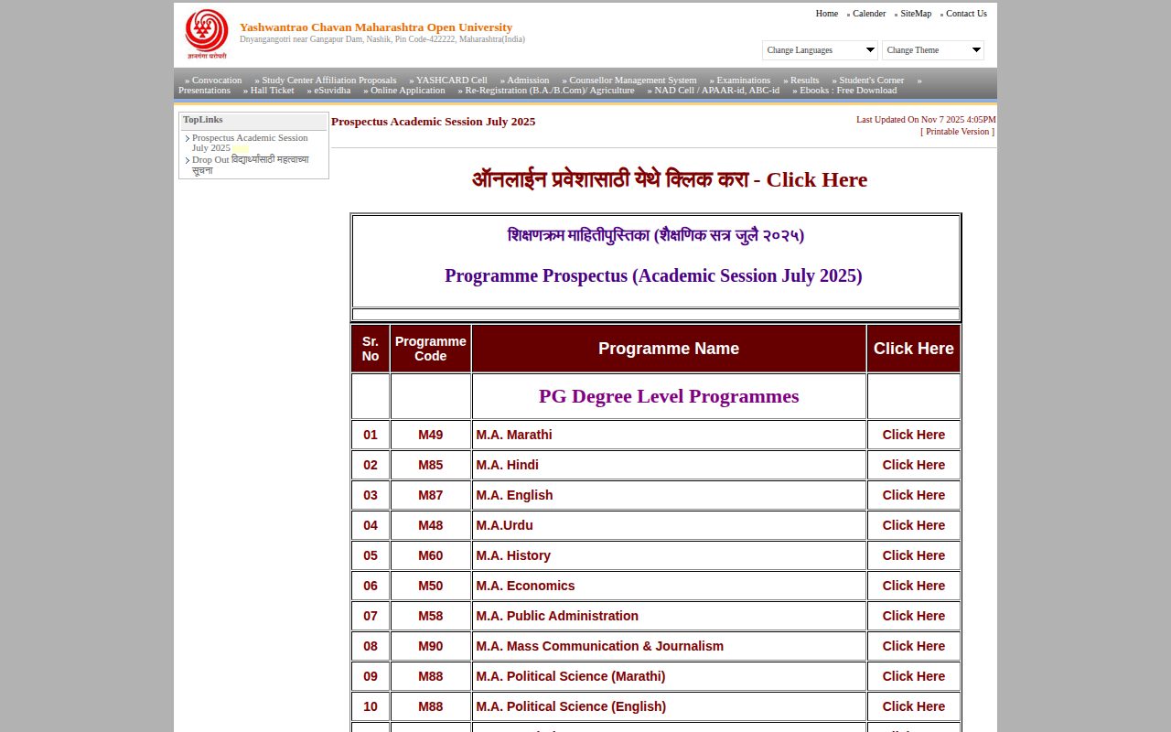1171x732 pixels.
Task: Open Ebooks : Free Download menu item
Action: [848, 91]
